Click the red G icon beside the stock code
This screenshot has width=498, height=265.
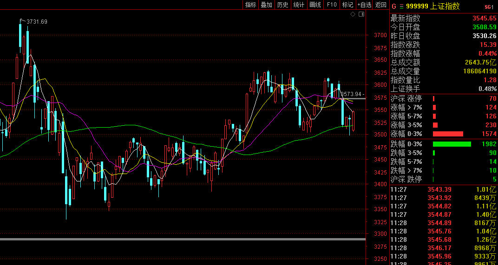point(393,6)
